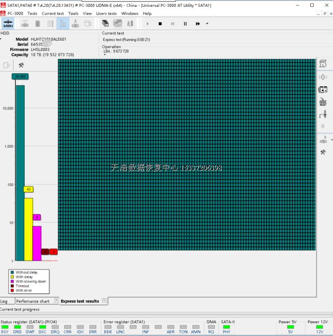Close the Express test results tab
Viewport: 333px width, 336px height.
pyautogui.click(x=105, y=301)
